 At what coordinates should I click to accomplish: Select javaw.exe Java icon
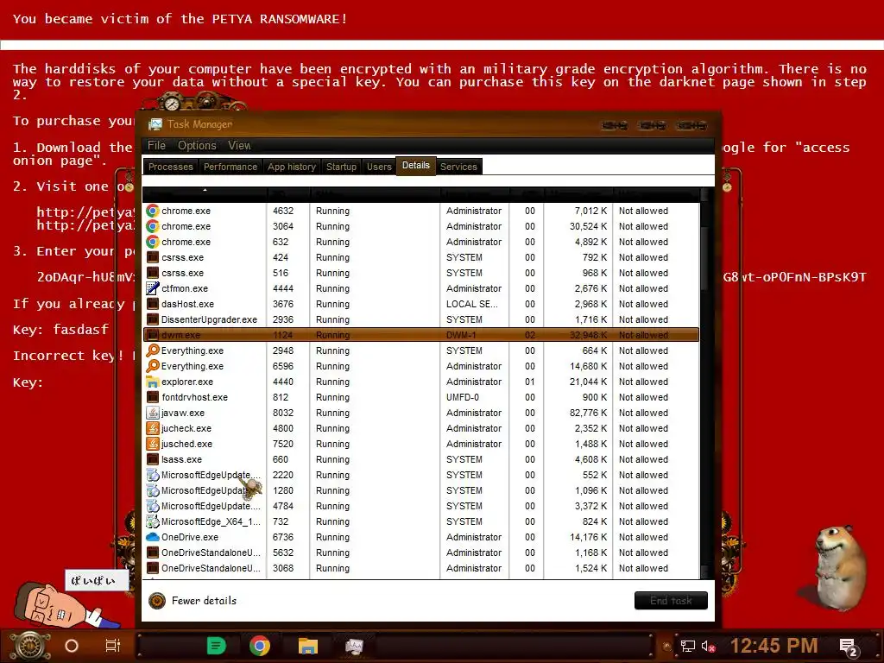[152, 413]
